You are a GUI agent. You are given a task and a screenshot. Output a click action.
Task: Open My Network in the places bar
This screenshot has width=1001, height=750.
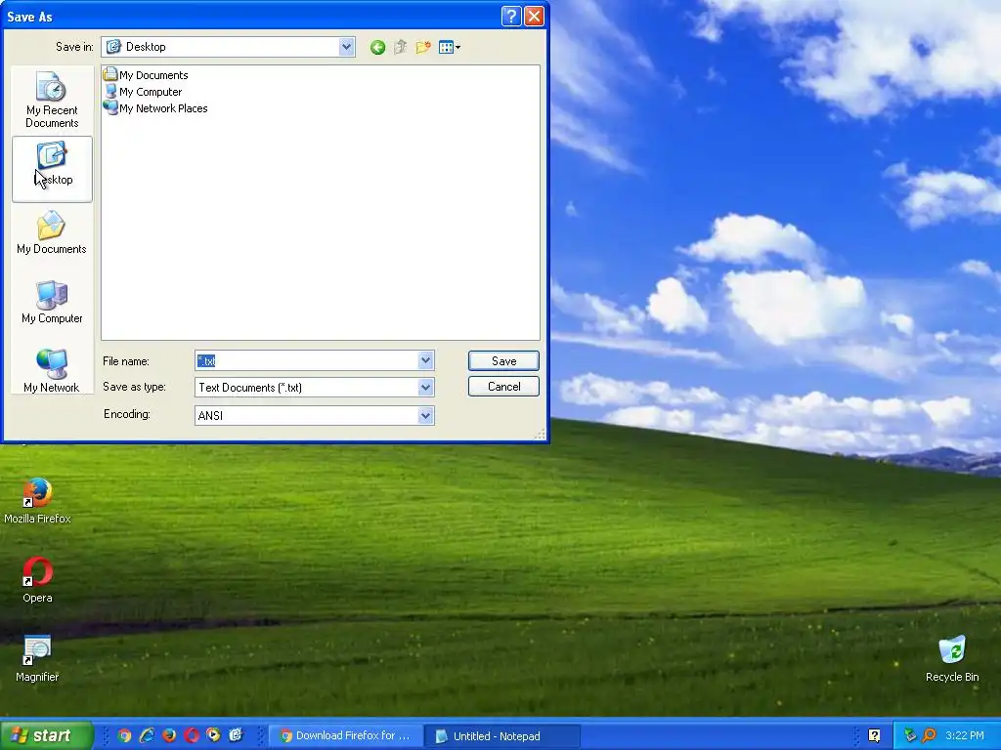52,370
